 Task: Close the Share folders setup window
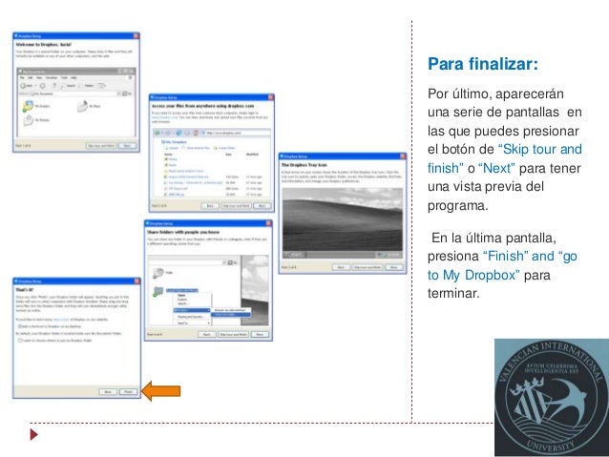click(268, 223)
